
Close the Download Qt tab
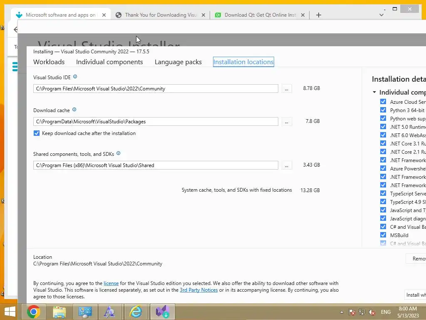303,15
